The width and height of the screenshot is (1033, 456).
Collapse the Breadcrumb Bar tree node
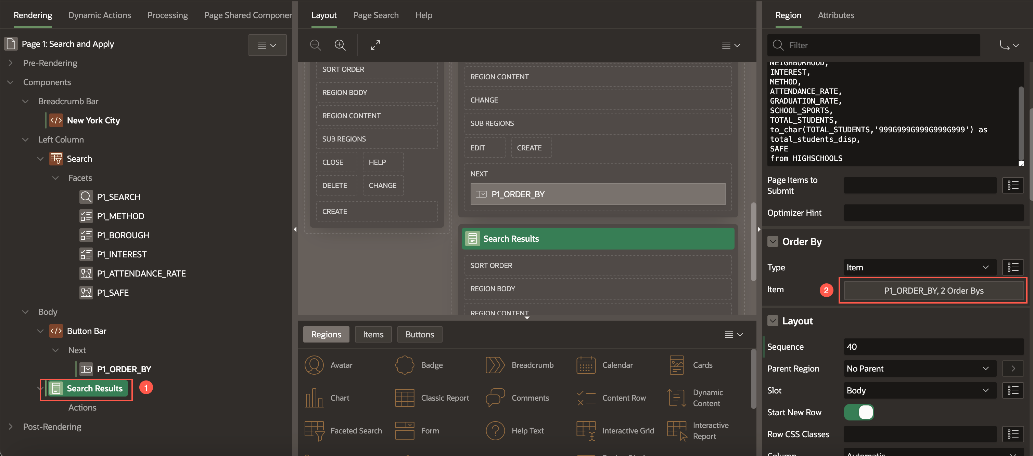coord(26,101)
